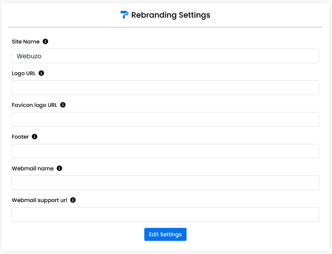Click the info icon beside Logo URL
332x254 pixels.
41,73
